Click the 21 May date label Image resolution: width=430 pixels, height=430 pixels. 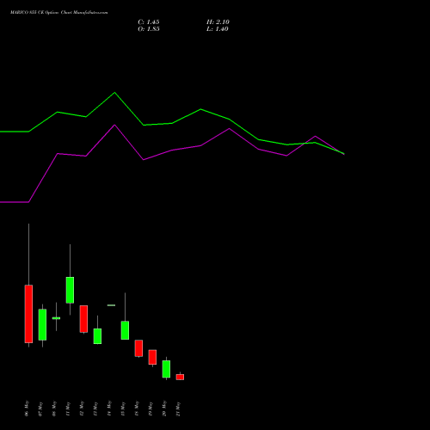pos(178,408)
